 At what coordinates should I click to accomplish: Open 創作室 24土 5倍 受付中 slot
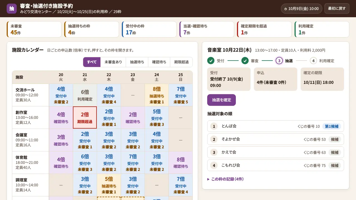pyautogui.click(x=157, y=117)
